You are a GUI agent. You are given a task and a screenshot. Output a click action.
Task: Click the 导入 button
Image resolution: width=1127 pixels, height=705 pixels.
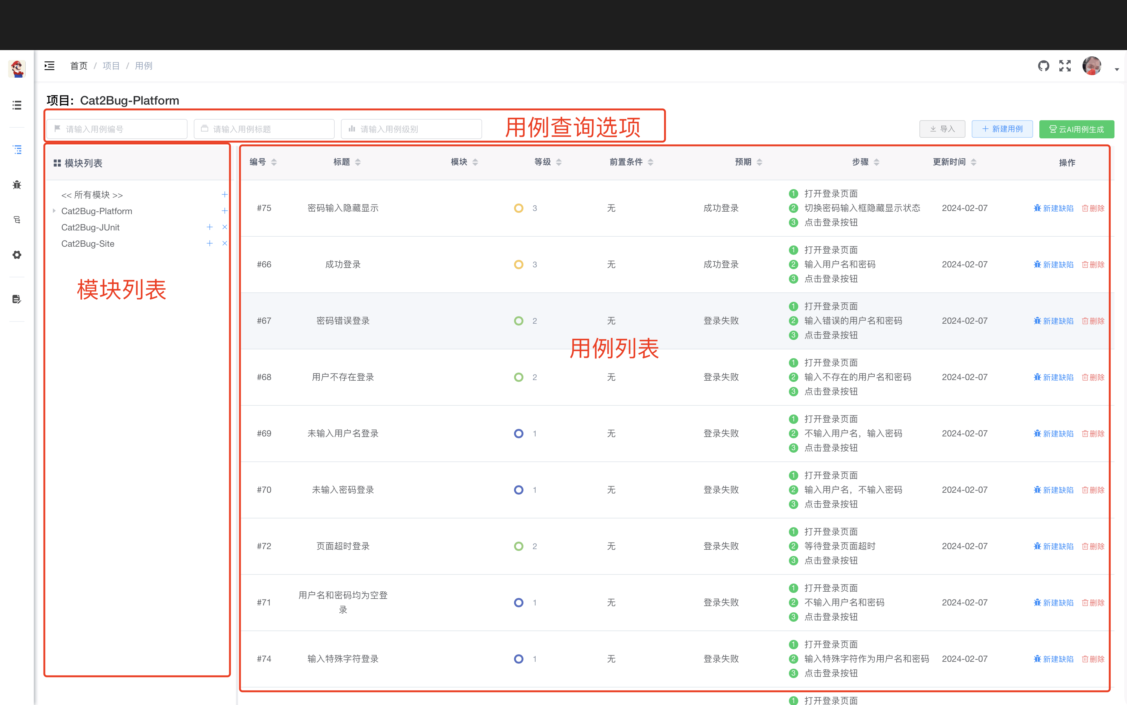click(x=942, y=129)
